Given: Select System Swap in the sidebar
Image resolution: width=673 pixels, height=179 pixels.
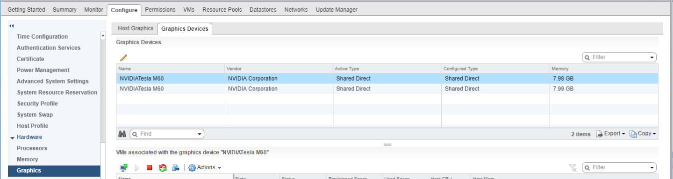Looking at the screenshot, I should coord(35,115).
